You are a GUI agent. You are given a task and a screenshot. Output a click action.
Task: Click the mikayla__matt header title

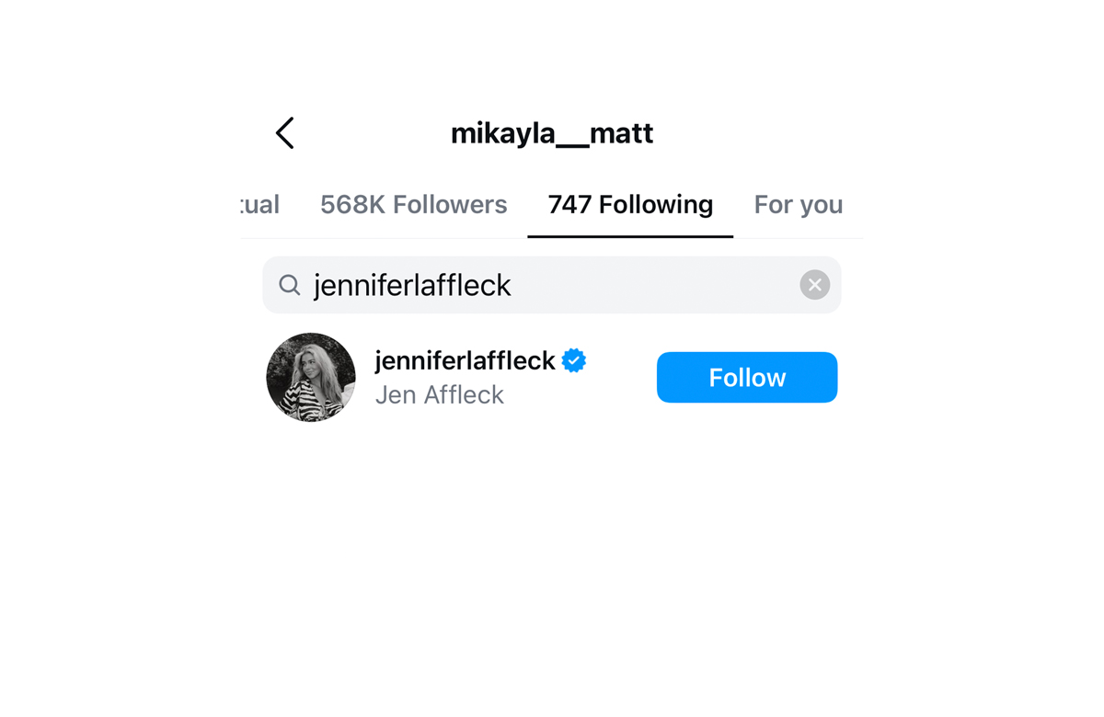(x=552, y=133)
